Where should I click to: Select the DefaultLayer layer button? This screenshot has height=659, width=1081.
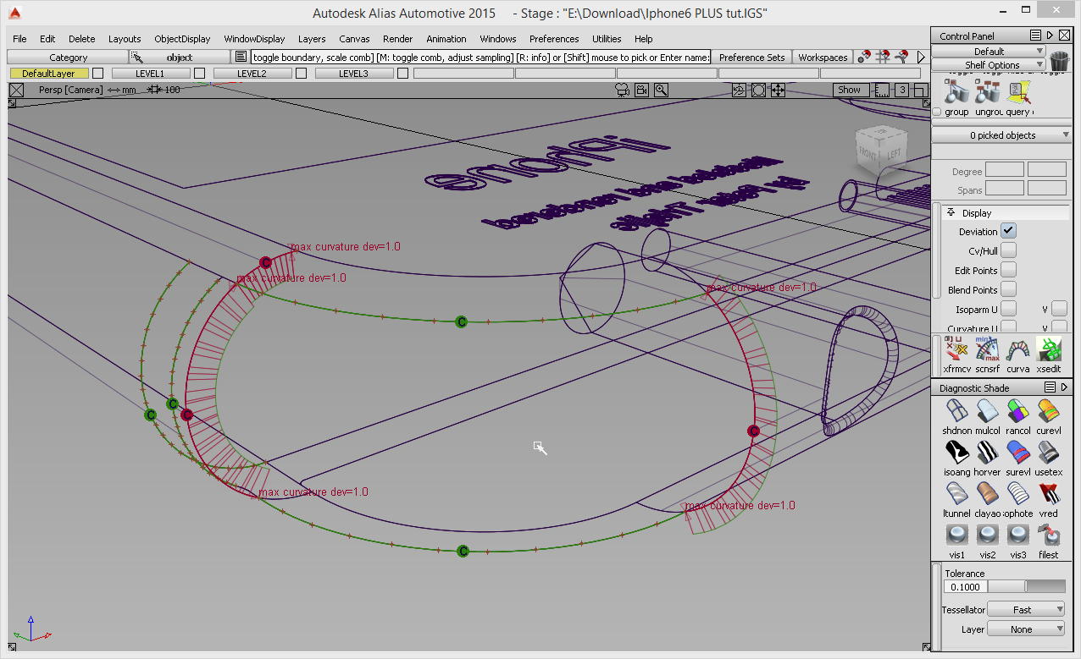pos(48,74)
